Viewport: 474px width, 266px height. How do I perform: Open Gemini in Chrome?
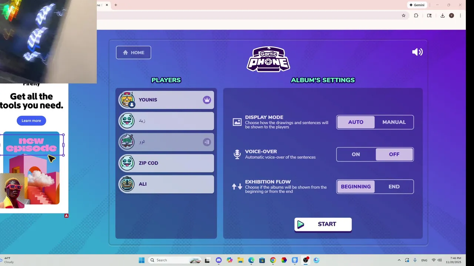click(417, 5)
